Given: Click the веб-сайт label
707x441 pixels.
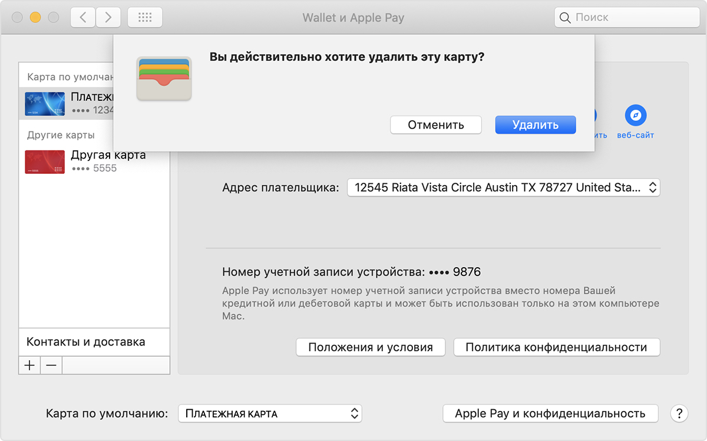Looking at the screenshot, I should [636, 135].
